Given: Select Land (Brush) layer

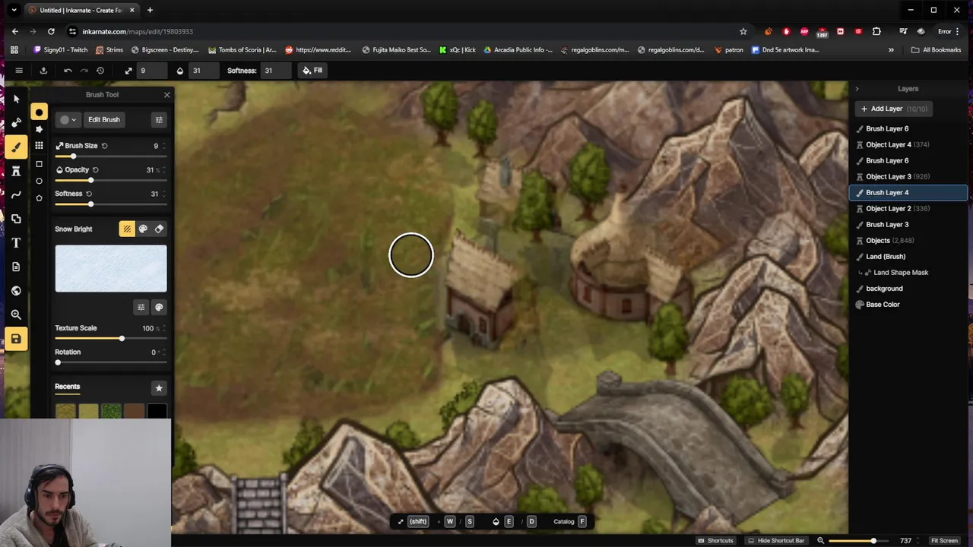Looking at the screenshot, I should pyautogui.click(x=908, y=256).
